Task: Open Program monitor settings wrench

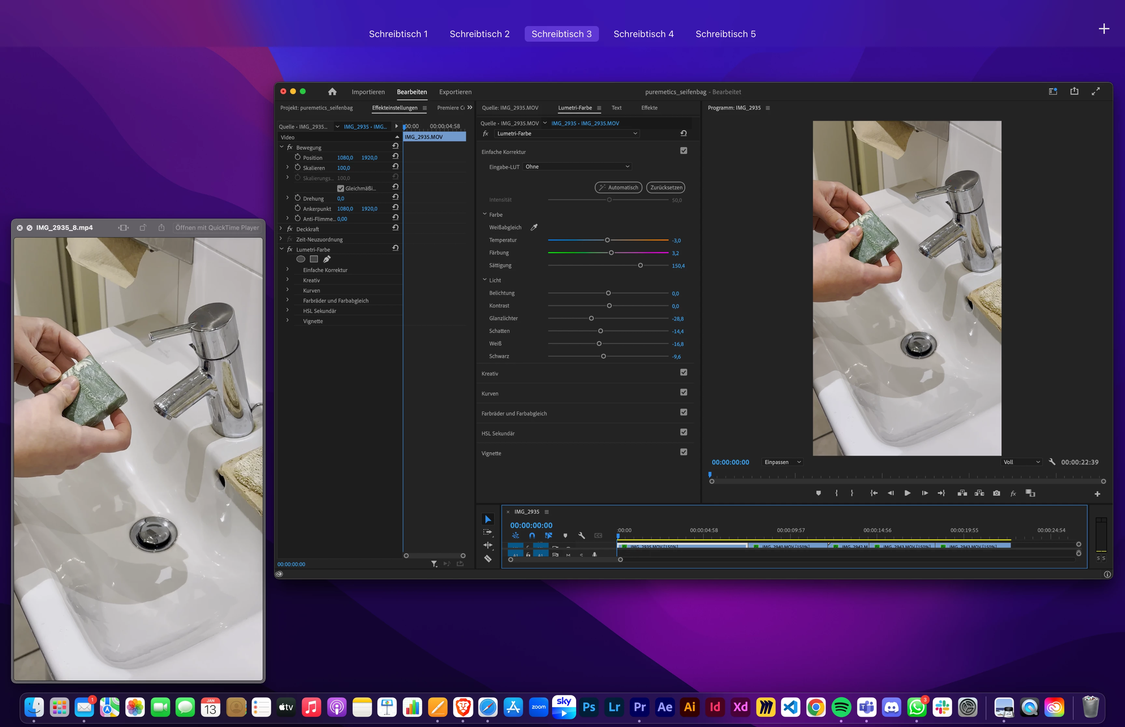Action: pos(1051,462)
